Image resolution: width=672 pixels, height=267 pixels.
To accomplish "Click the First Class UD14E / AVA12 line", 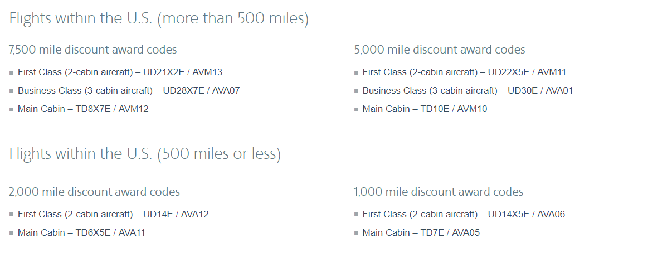I will point(113,214).
